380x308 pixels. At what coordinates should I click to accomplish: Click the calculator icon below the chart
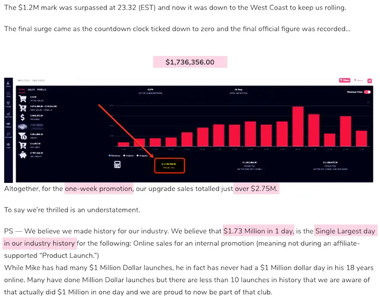click(x=117, y=164)
